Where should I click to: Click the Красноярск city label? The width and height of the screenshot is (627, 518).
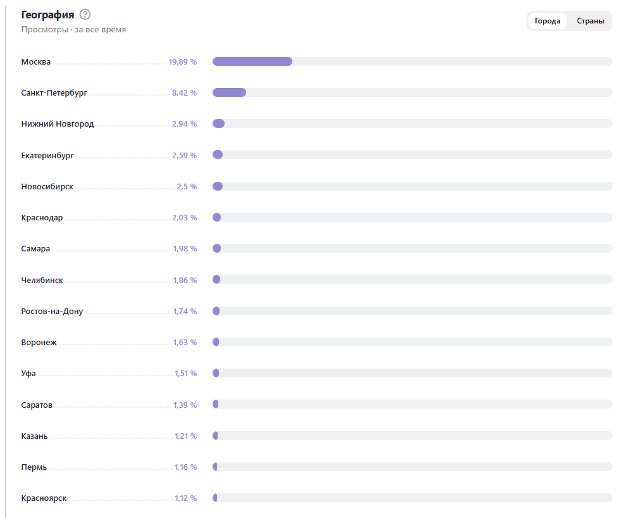[x=44, y=498]
